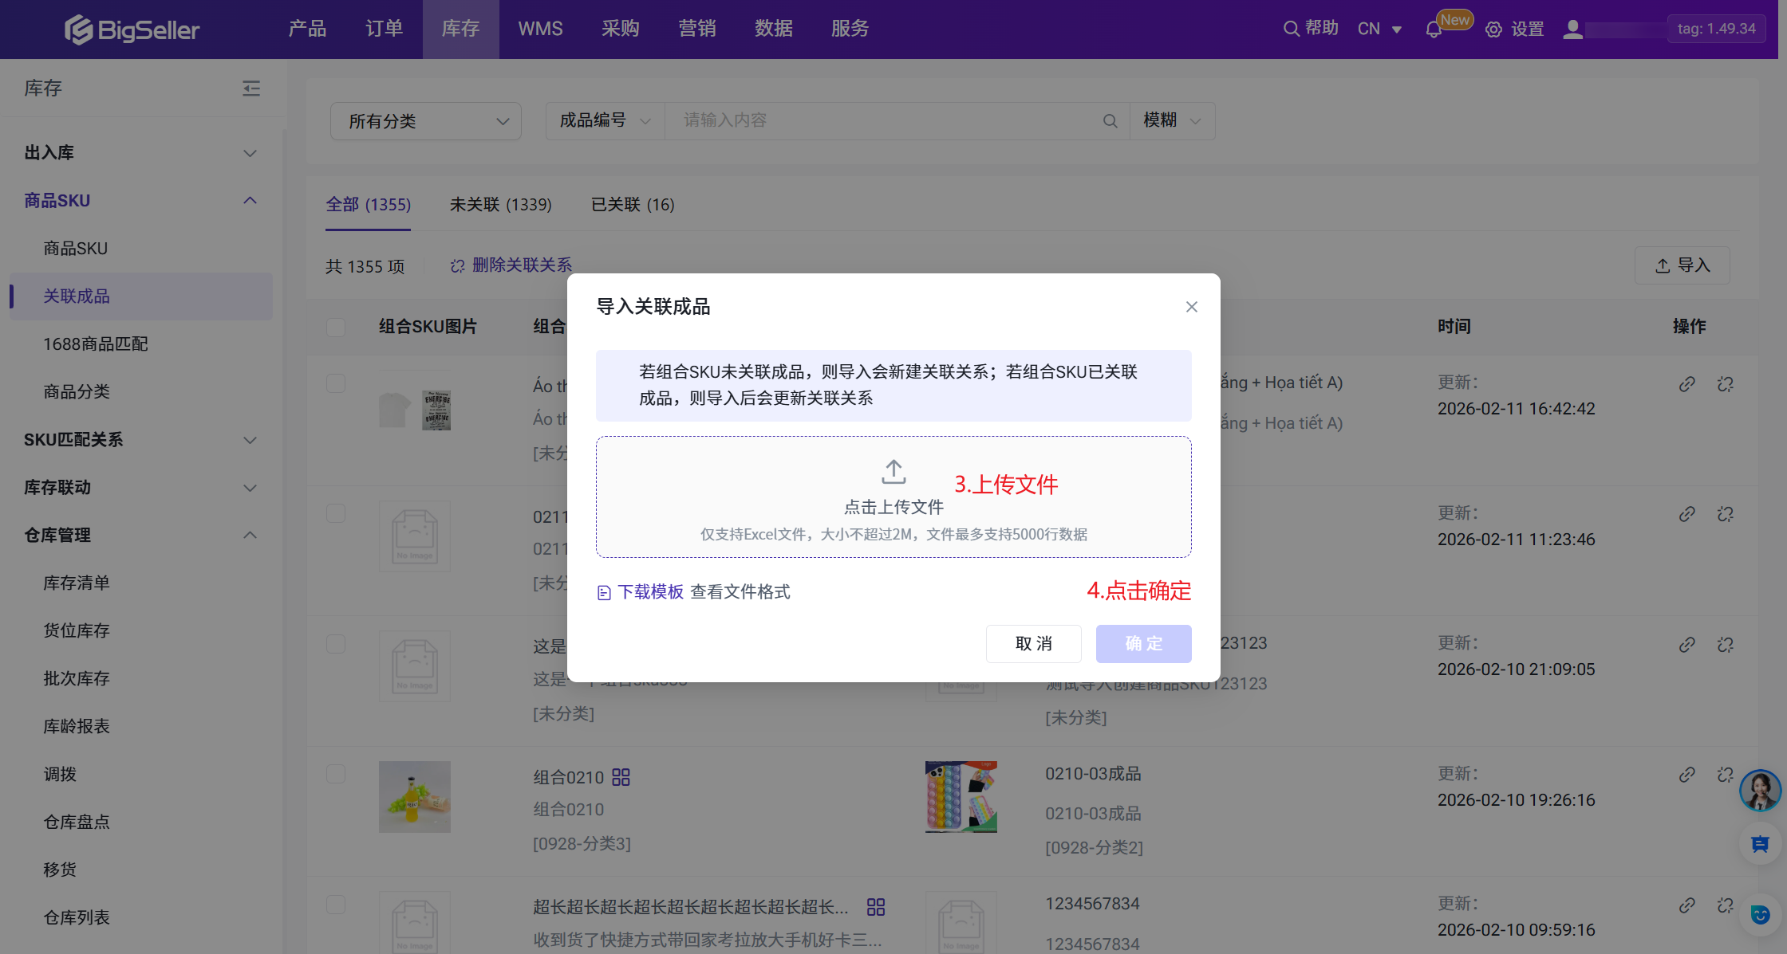Toggle the select-all header checkbox

point(336,327)
